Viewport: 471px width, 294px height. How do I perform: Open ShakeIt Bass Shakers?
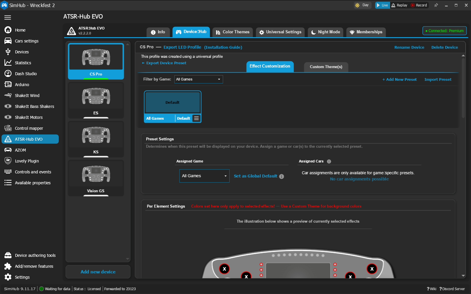(x=35, y=106)
